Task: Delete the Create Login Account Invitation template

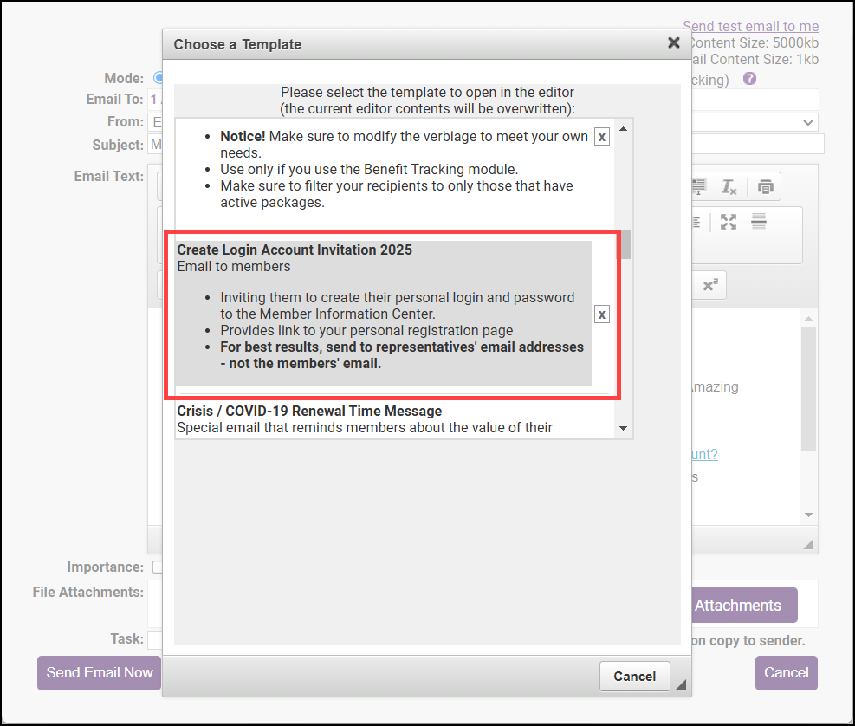Action: 602,314
